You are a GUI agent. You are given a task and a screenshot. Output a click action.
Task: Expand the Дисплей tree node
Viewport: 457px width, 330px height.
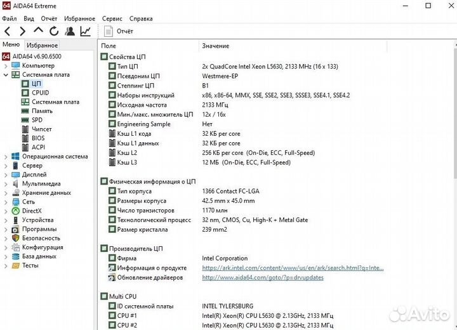coord(6,175)
